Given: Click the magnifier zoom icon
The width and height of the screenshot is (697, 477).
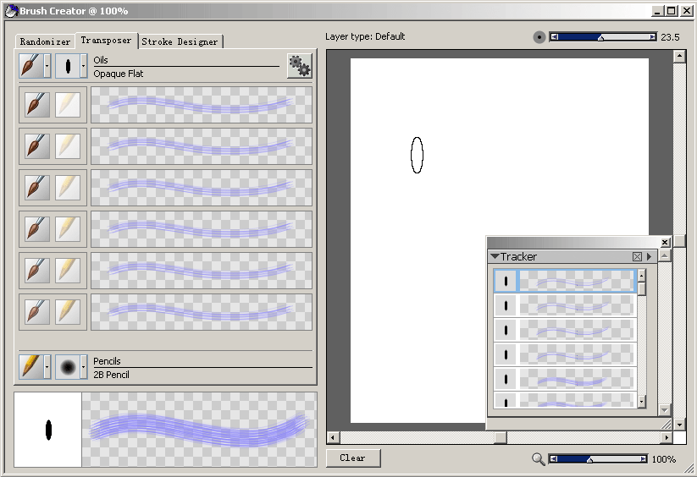Looking at the screenshot, I should (x=539, y=458).
